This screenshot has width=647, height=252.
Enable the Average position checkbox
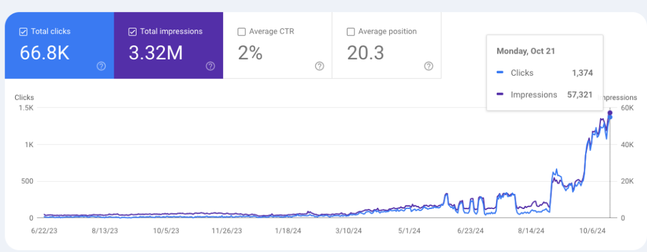(351, 32)
